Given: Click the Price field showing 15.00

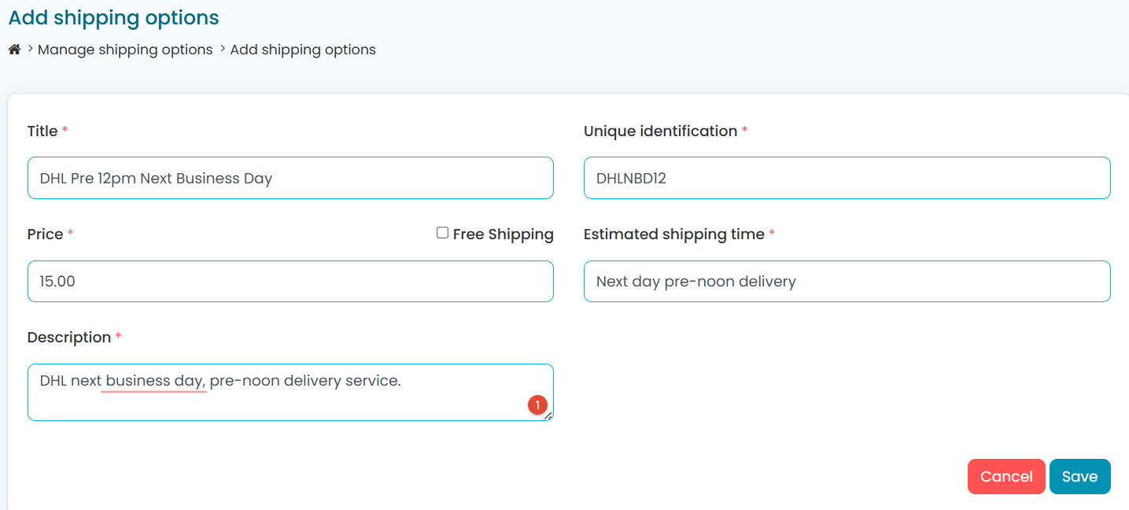Looking at the screenshot, I should pyautogui.click(x=290, y=281).
